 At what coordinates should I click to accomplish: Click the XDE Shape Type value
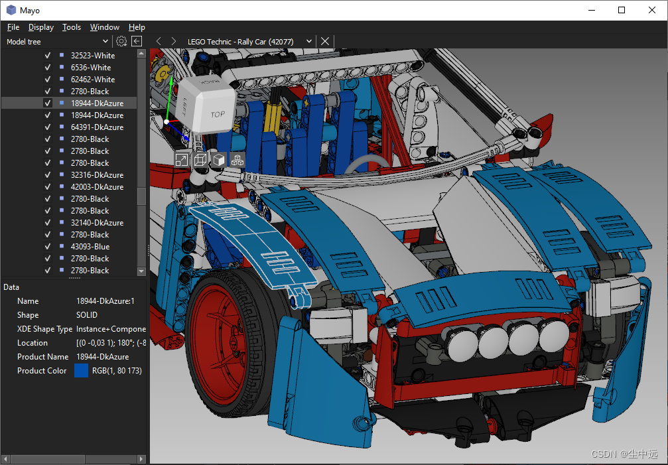click(111, 329)
